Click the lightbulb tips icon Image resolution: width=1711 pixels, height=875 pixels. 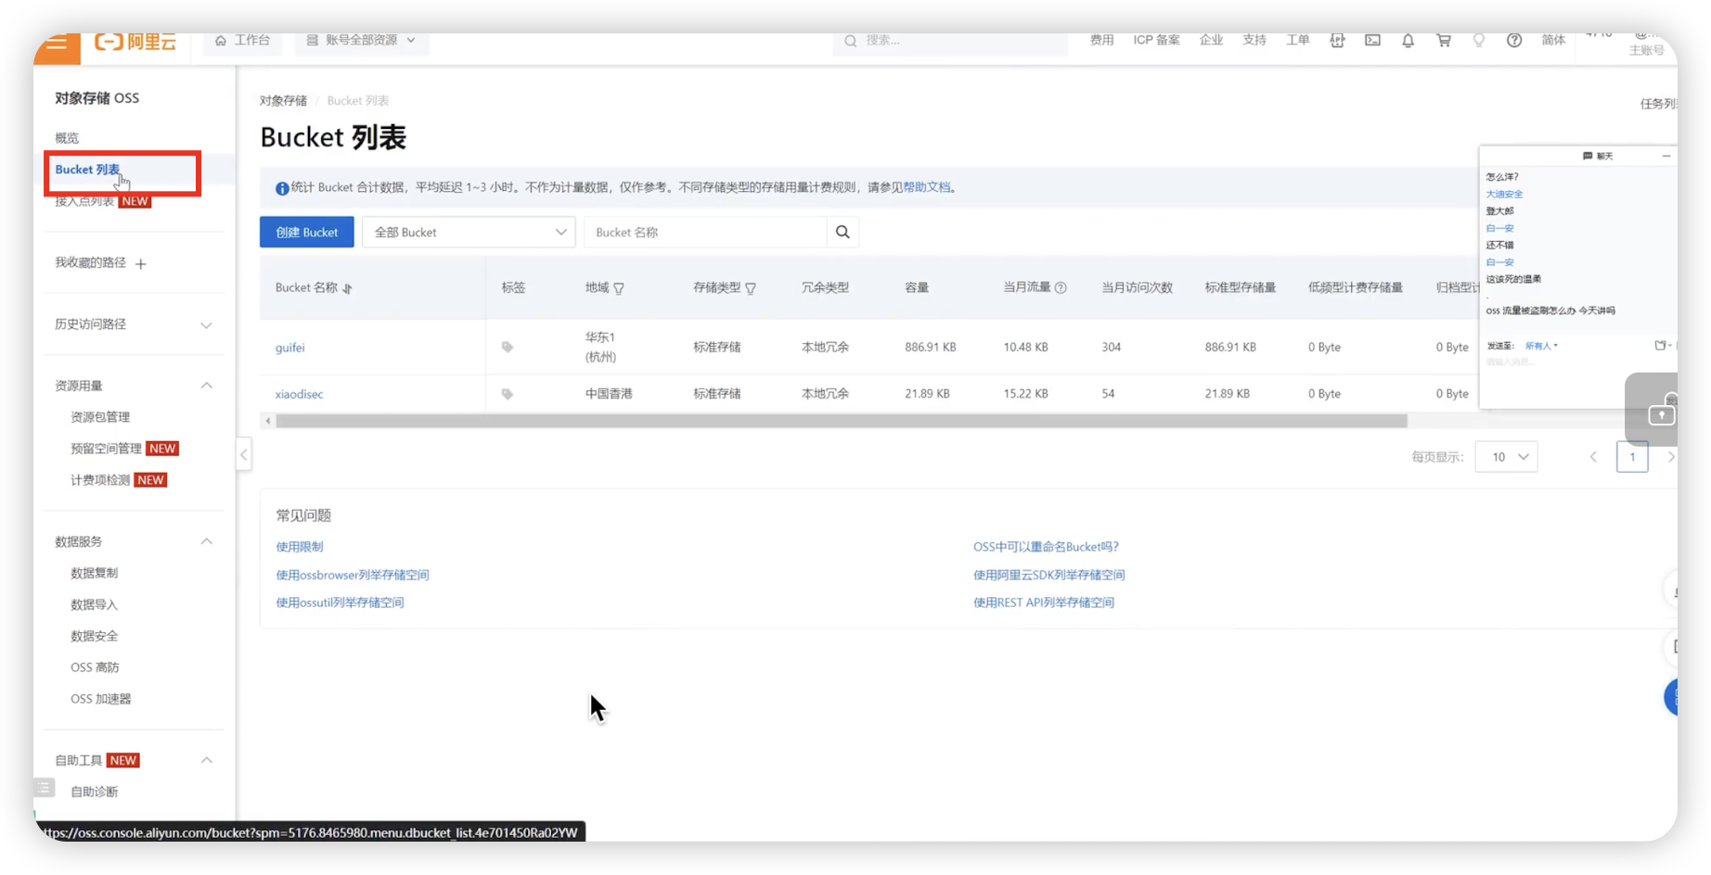(x=1479, y=41)
